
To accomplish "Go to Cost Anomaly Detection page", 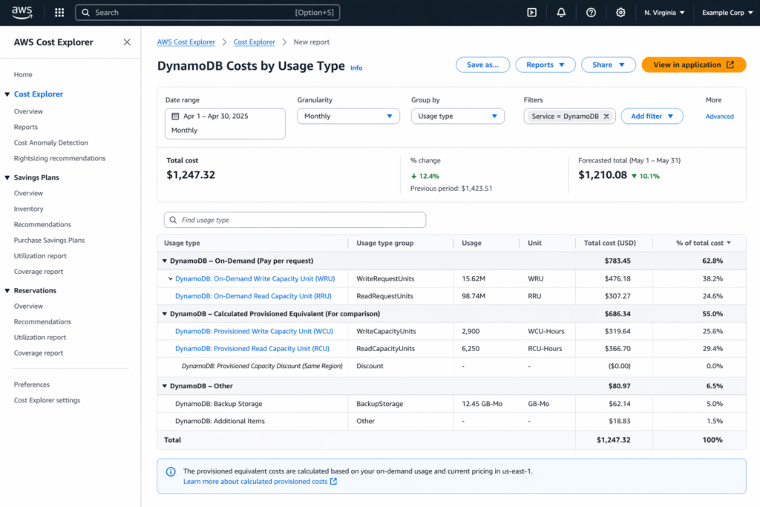I will click(50, 143).
